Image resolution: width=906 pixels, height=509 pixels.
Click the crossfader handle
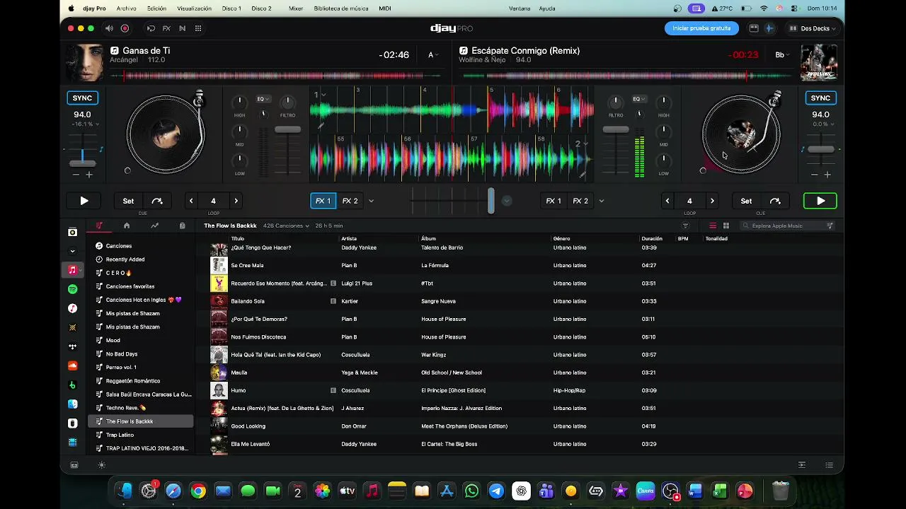click(x=491, y=201)
